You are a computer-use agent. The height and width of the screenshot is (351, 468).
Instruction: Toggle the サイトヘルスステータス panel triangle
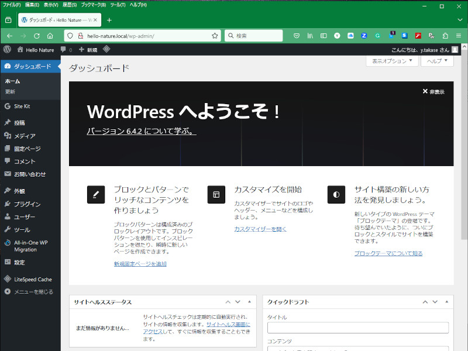(x=250, y=302)
